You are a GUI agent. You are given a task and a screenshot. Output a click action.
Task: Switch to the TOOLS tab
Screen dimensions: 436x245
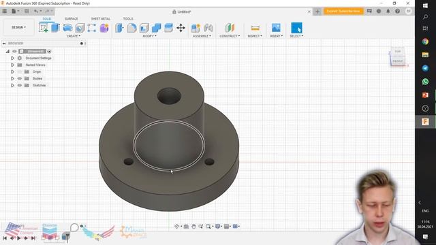(128, 18)
